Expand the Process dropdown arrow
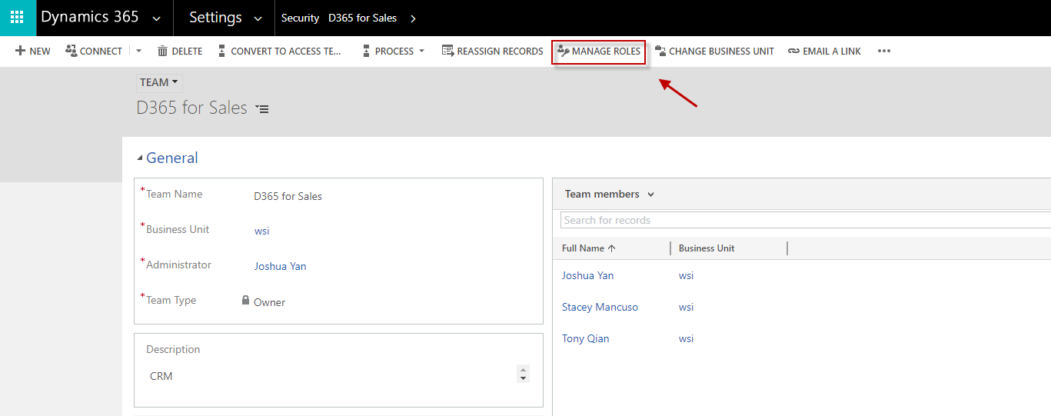The image size is (1051, 416). click(421, 52)
